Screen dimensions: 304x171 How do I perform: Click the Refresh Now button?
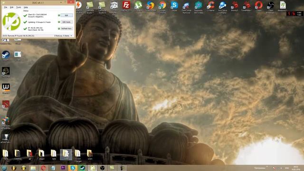click(x=66, y=28)
